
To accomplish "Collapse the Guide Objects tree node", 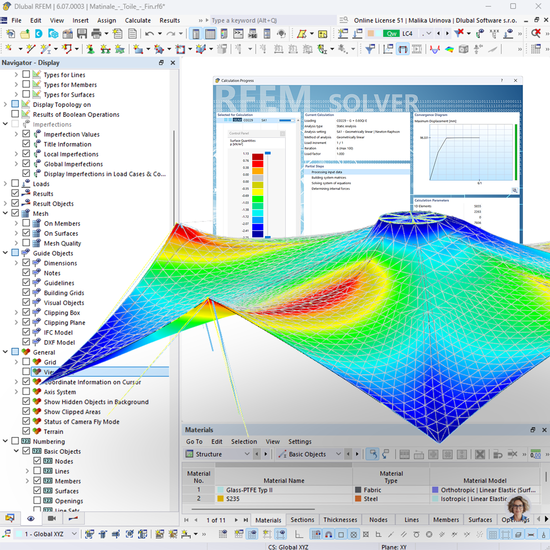I will click(x=5, y=253).
